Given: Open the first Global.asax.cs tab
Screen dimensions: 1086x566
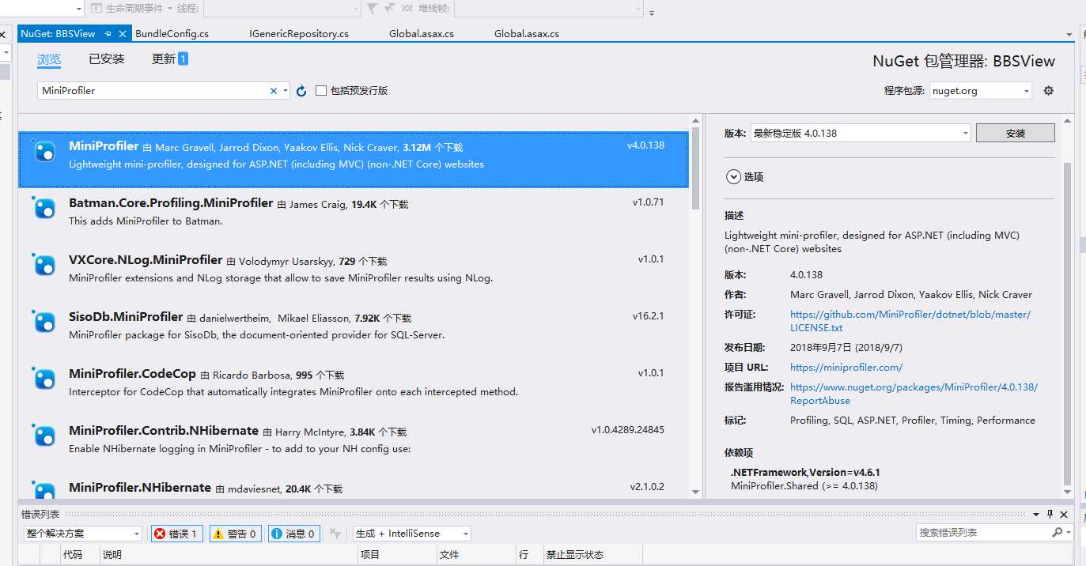Looking at the screenshot, I should 422,34.
